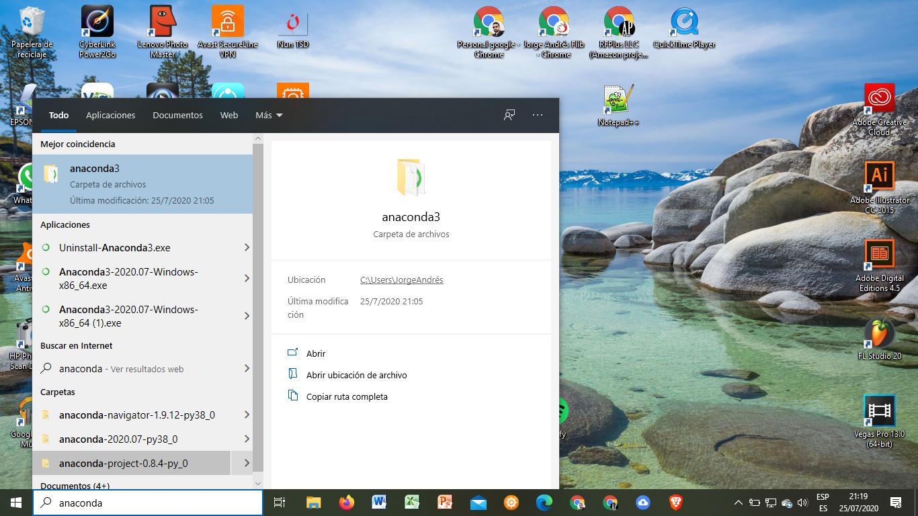Launch Microsoft Edge from taskbar
Screen dimensions: 918x516
[544, 503]
